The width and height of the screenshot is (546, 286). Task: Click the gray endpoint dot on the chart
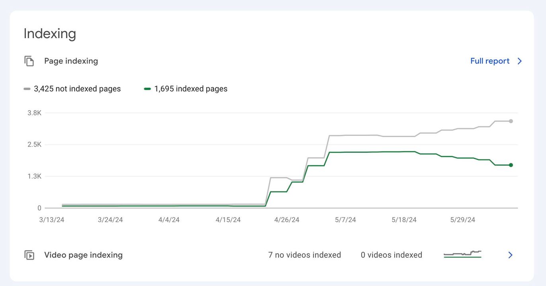click(x=511, y=121)
